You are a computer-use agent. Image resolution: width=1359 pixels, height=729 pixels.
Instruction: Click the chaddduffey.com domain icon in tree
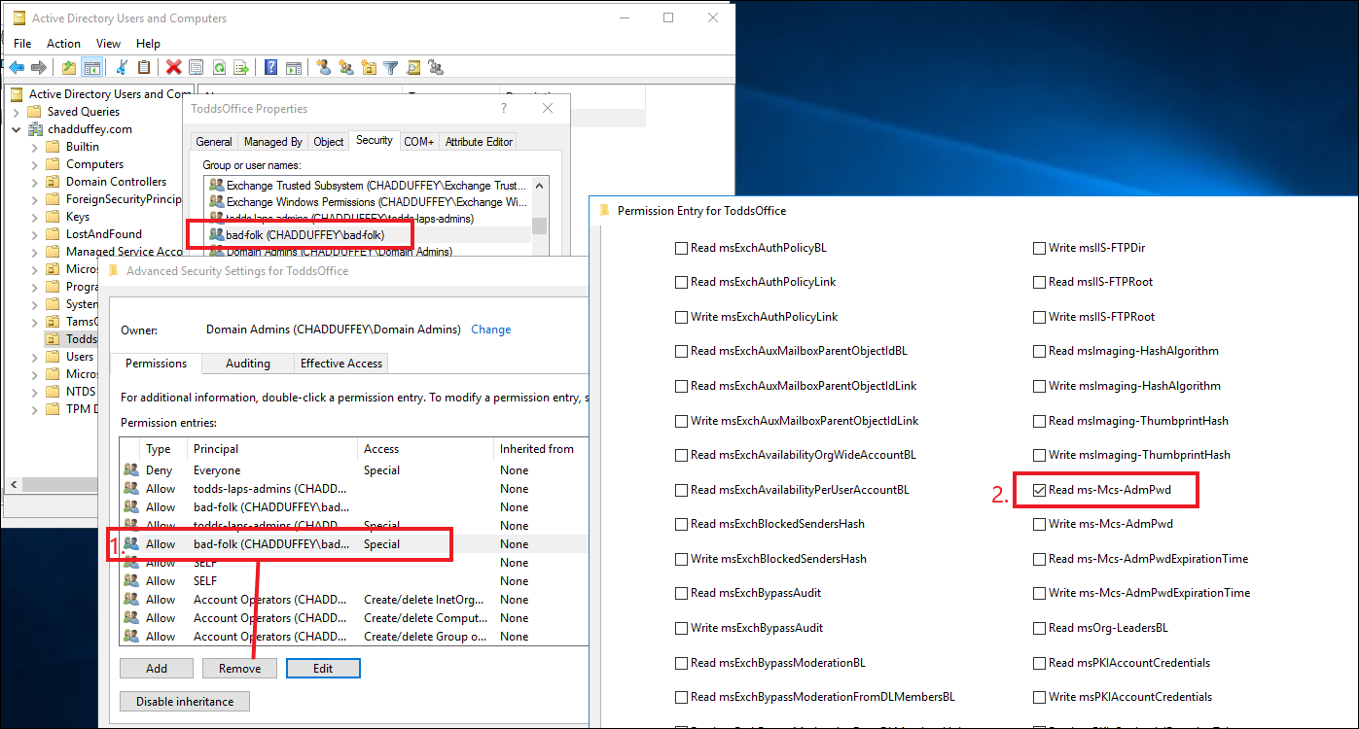tap(35, 129)
